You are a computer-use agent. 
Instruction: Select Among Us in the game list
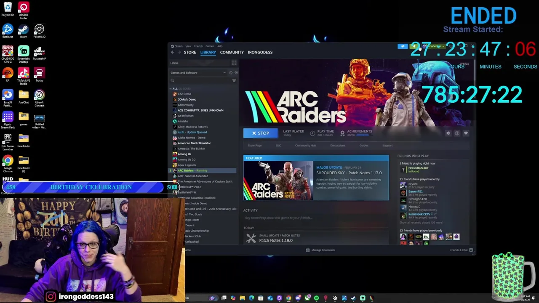(184, 154)
